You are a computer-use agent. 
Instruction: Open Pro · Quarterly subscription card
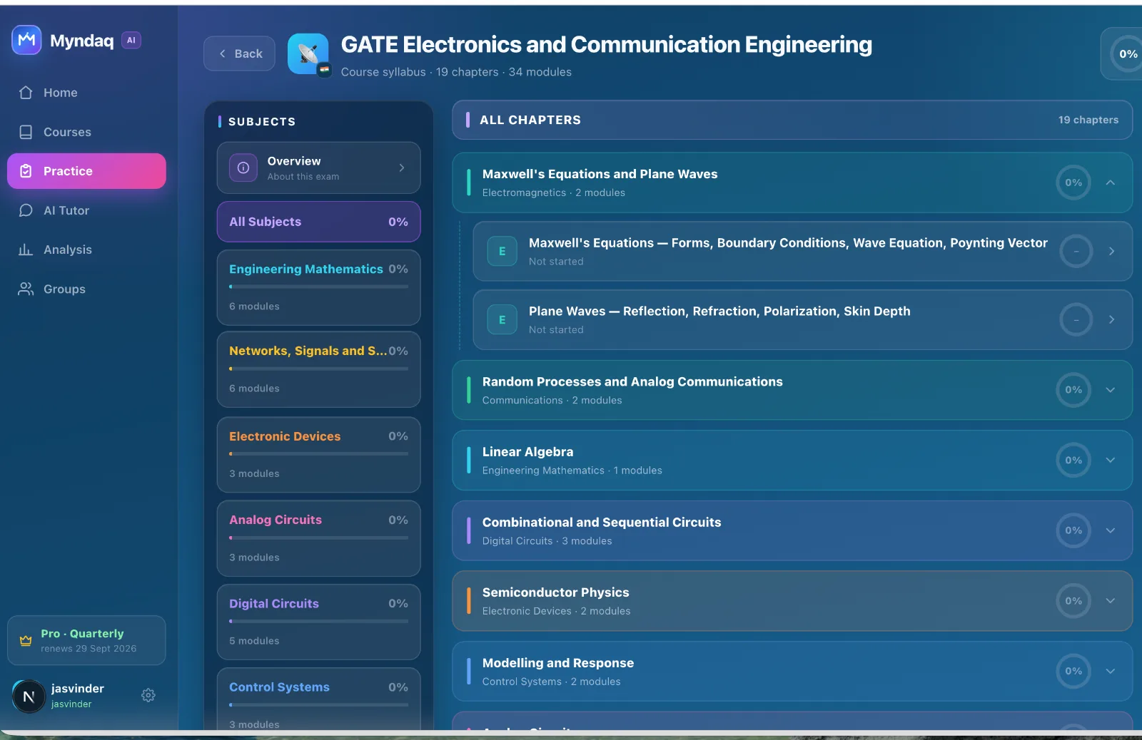[86, 640]
